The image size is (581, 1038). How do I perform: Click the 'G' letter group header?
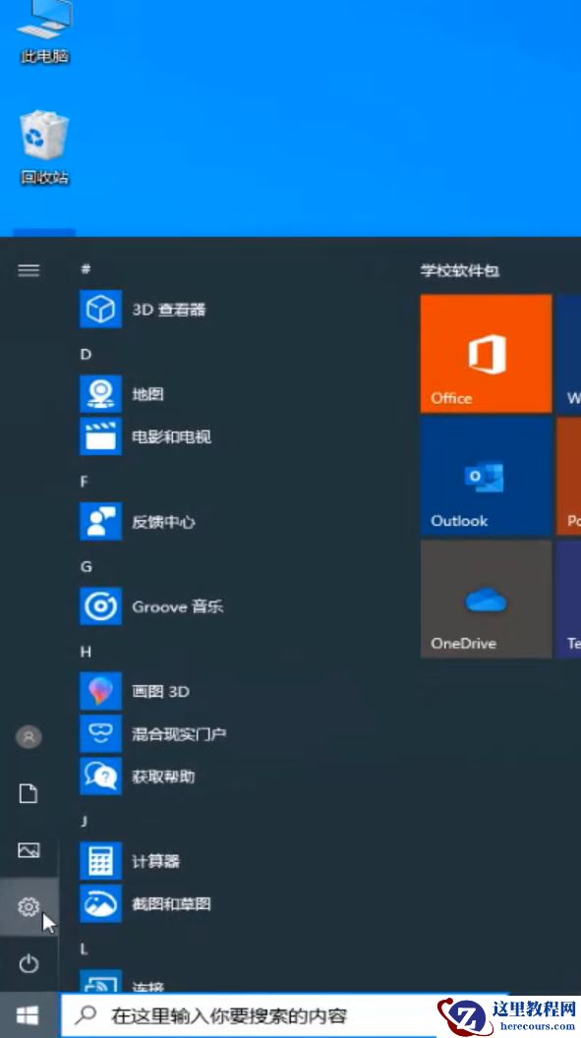(86, 566)
